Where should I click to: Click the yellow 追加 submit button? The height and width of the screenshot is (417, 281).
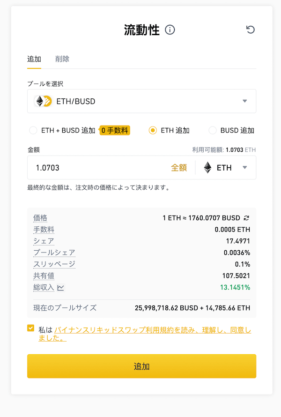click(x=142, y=366)
